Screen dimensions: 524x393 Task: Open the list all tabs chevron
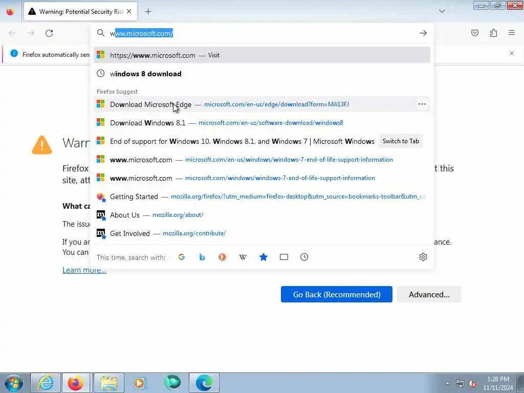click(442, 11)
